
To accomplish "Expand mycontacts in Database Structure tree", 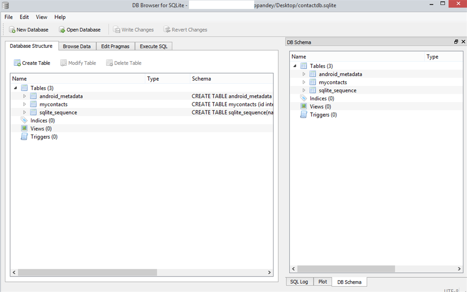I will point(25,104).
